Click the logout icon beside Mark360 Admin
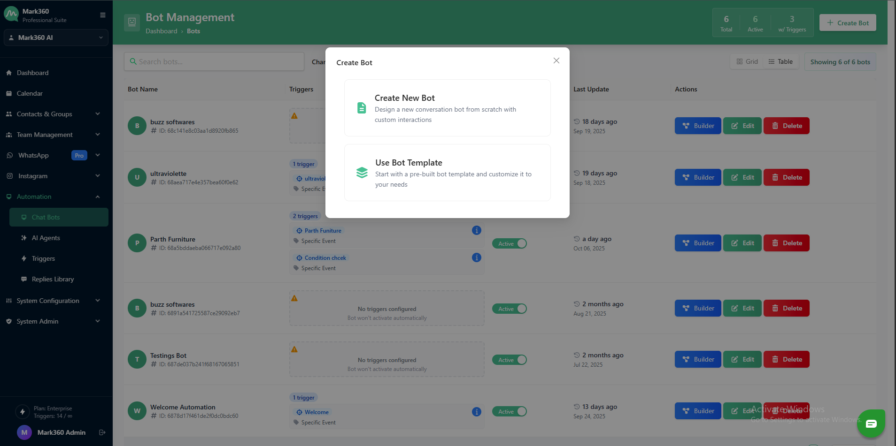The width and height of the screenshot is (896, 446). [102, 432]
